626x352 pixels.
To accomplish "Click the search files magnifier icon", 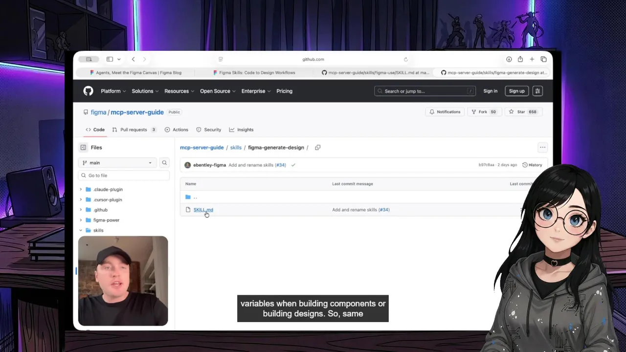I will pyautogui.click(x=164, y=163).
